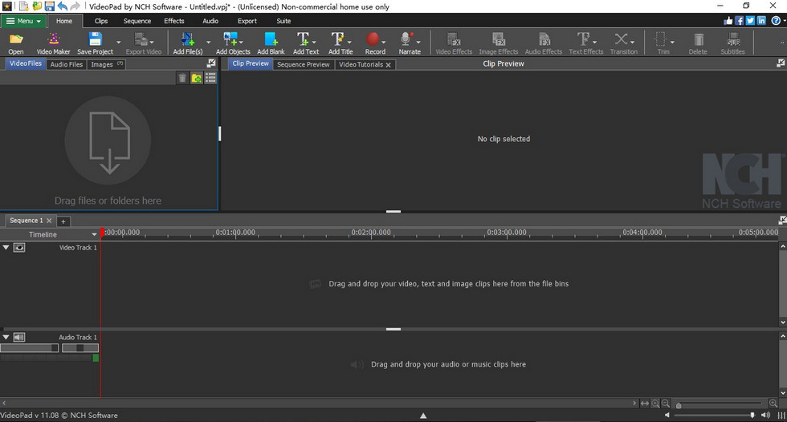Image resolution: width=787 pixels, height=422 pixels.
Task: Open the Add File(s) dropdown arrow
Action: pyautogui.click(x=208, y=42)
